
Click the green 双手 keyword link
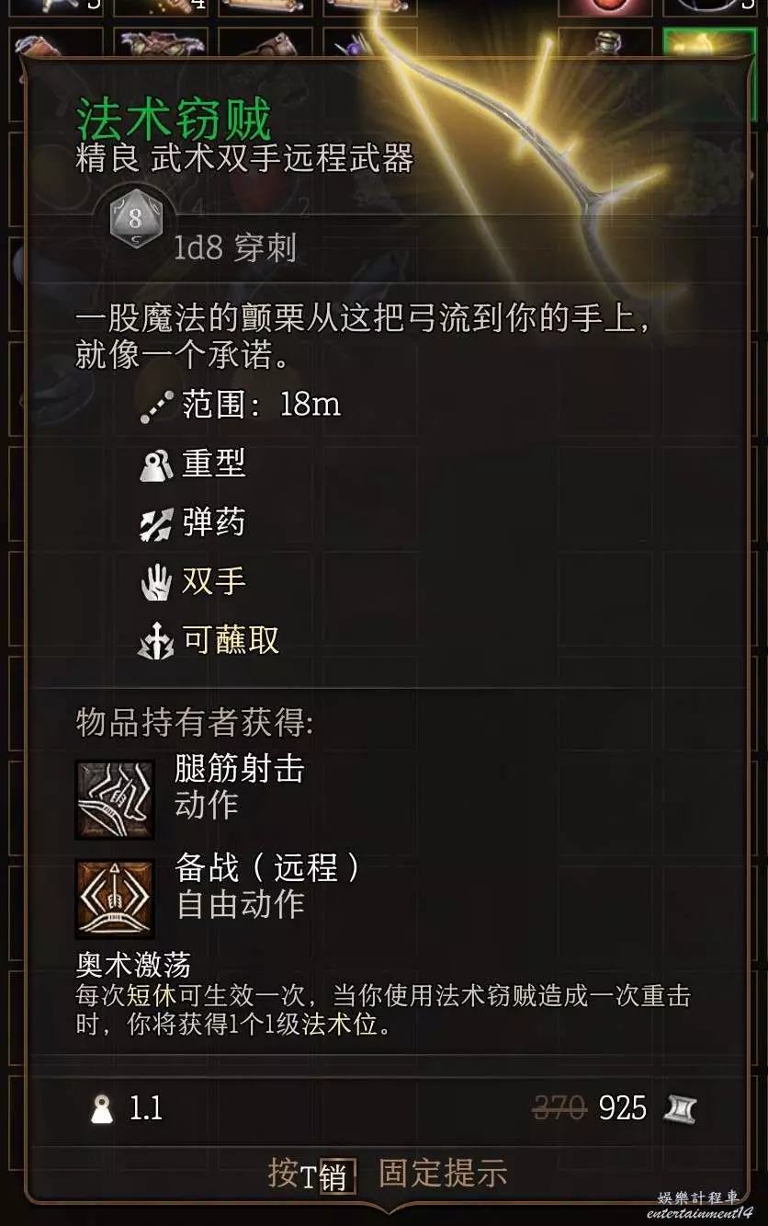pos(214,581)
